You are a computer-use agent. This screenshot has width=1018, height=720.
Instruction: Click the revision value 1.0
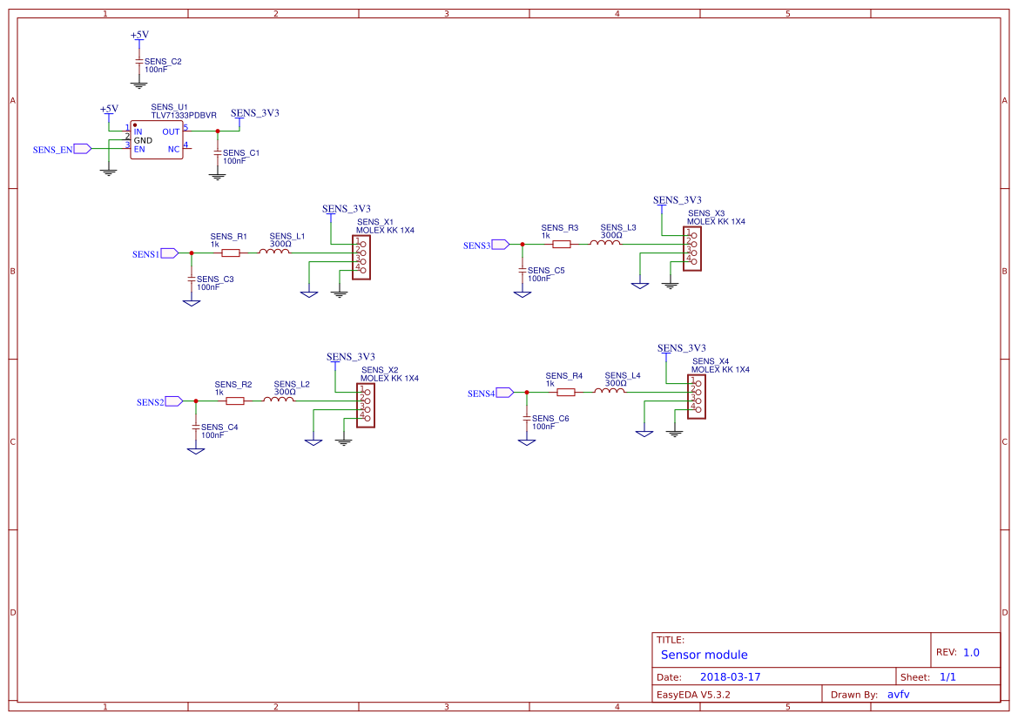[971, 652]
